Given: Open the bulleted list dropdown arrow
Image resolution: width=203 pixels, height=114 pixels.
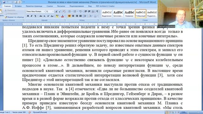Looking at the screenshot, I should pos(72,12).
